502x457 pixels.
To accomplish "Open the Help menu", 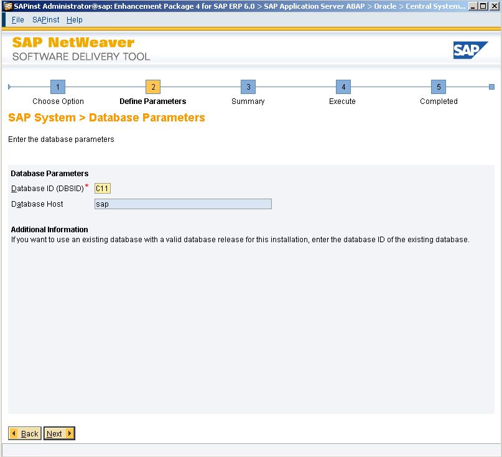I will coord(74,20).
